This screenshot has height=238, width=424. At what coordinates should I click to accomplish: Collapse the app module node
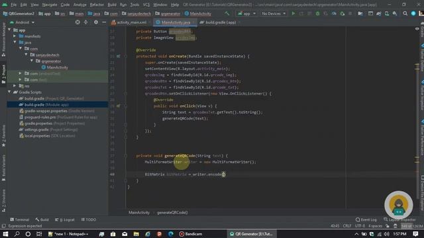click(x=9, y=30)
